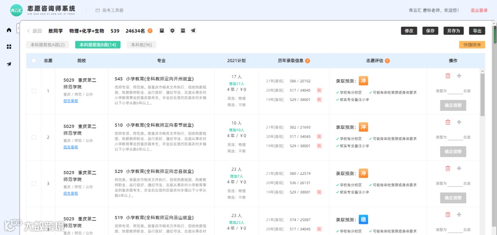Switch to 本科提前批B段(14) tab

[x=98, y=45]
